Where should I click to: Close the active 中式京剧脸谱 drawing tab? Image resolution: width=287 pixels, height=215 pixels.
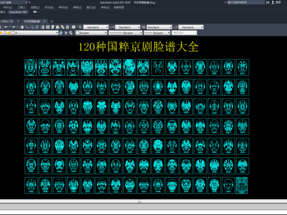[x=44, y=21]
